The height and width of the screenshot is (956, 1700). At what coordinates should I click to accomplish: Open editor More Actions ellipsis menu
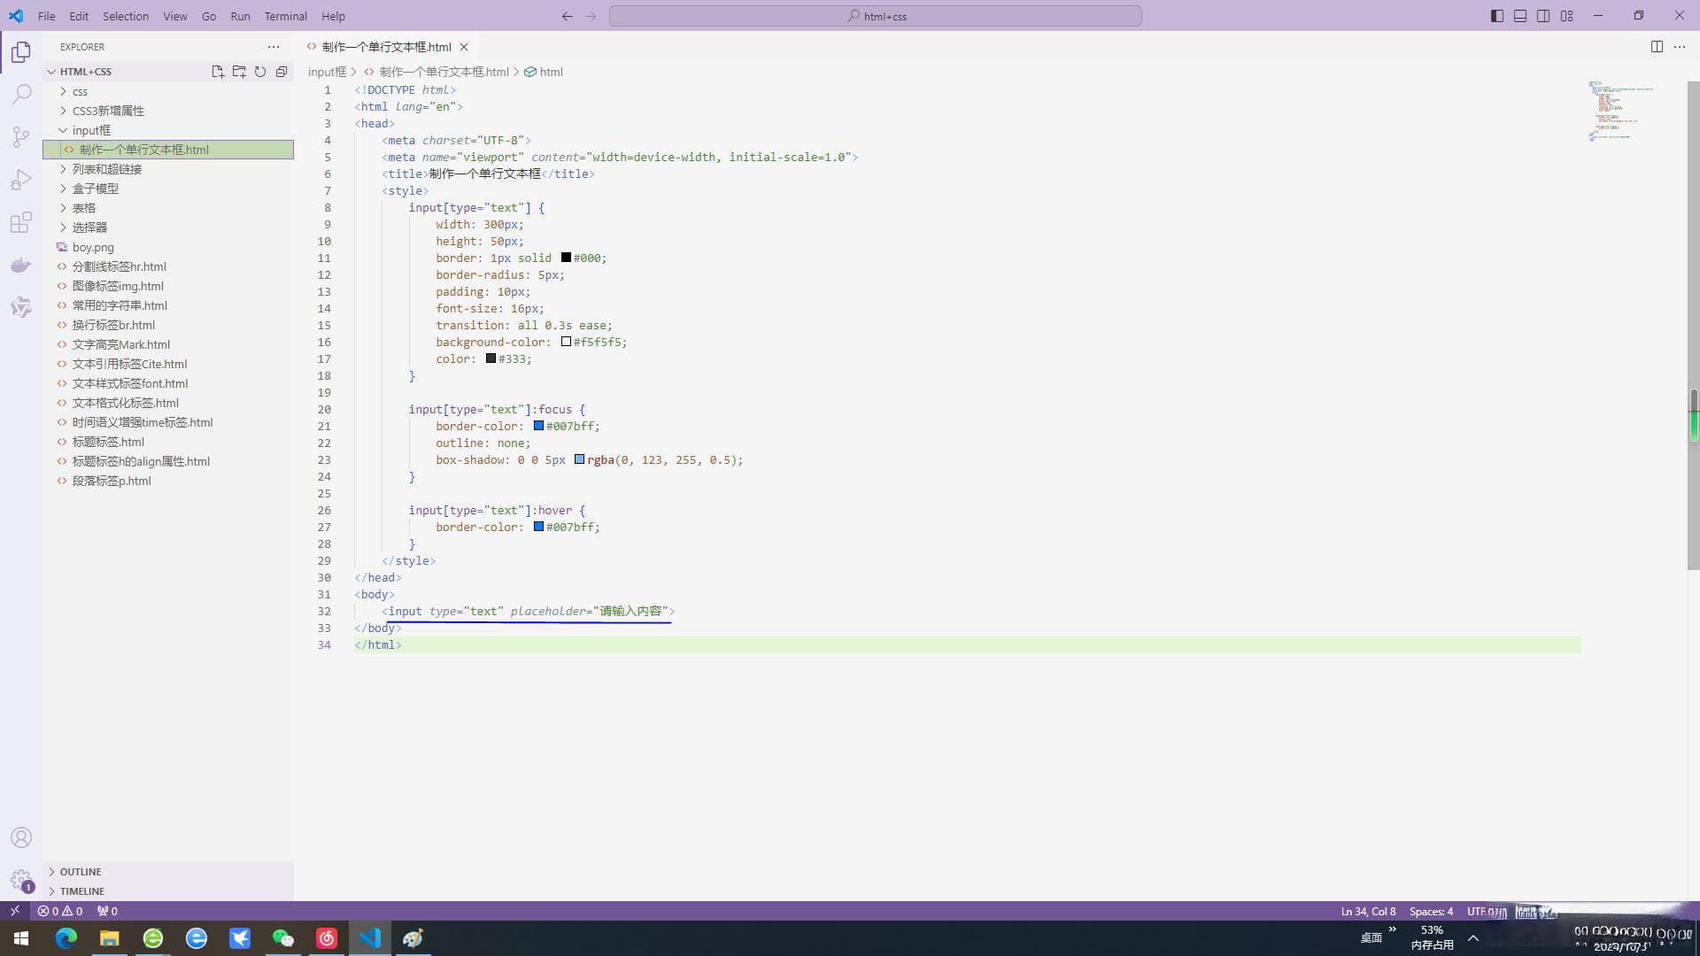[x=1680, y=47]
